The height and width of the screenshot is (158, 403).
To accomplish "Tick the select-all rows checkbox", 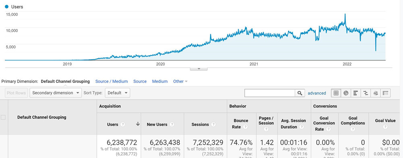I will [x=3, y=117].
